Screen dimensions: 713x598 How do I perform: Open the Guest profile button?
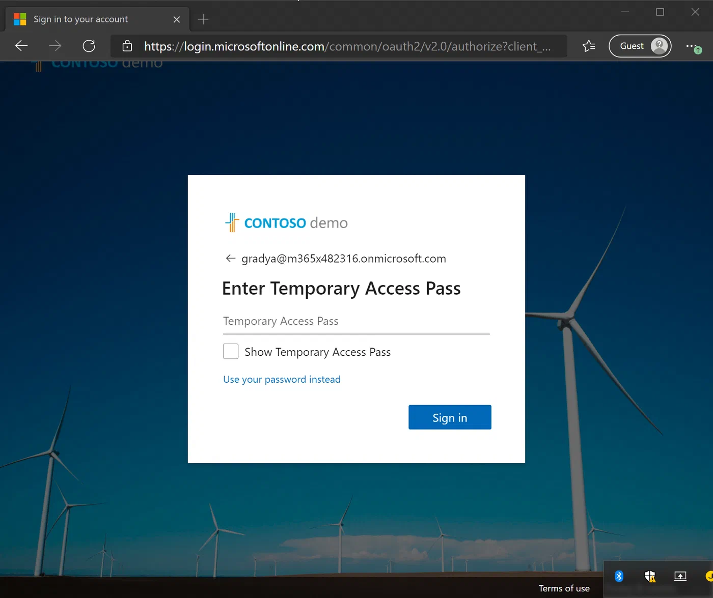(x=640, y=46)
